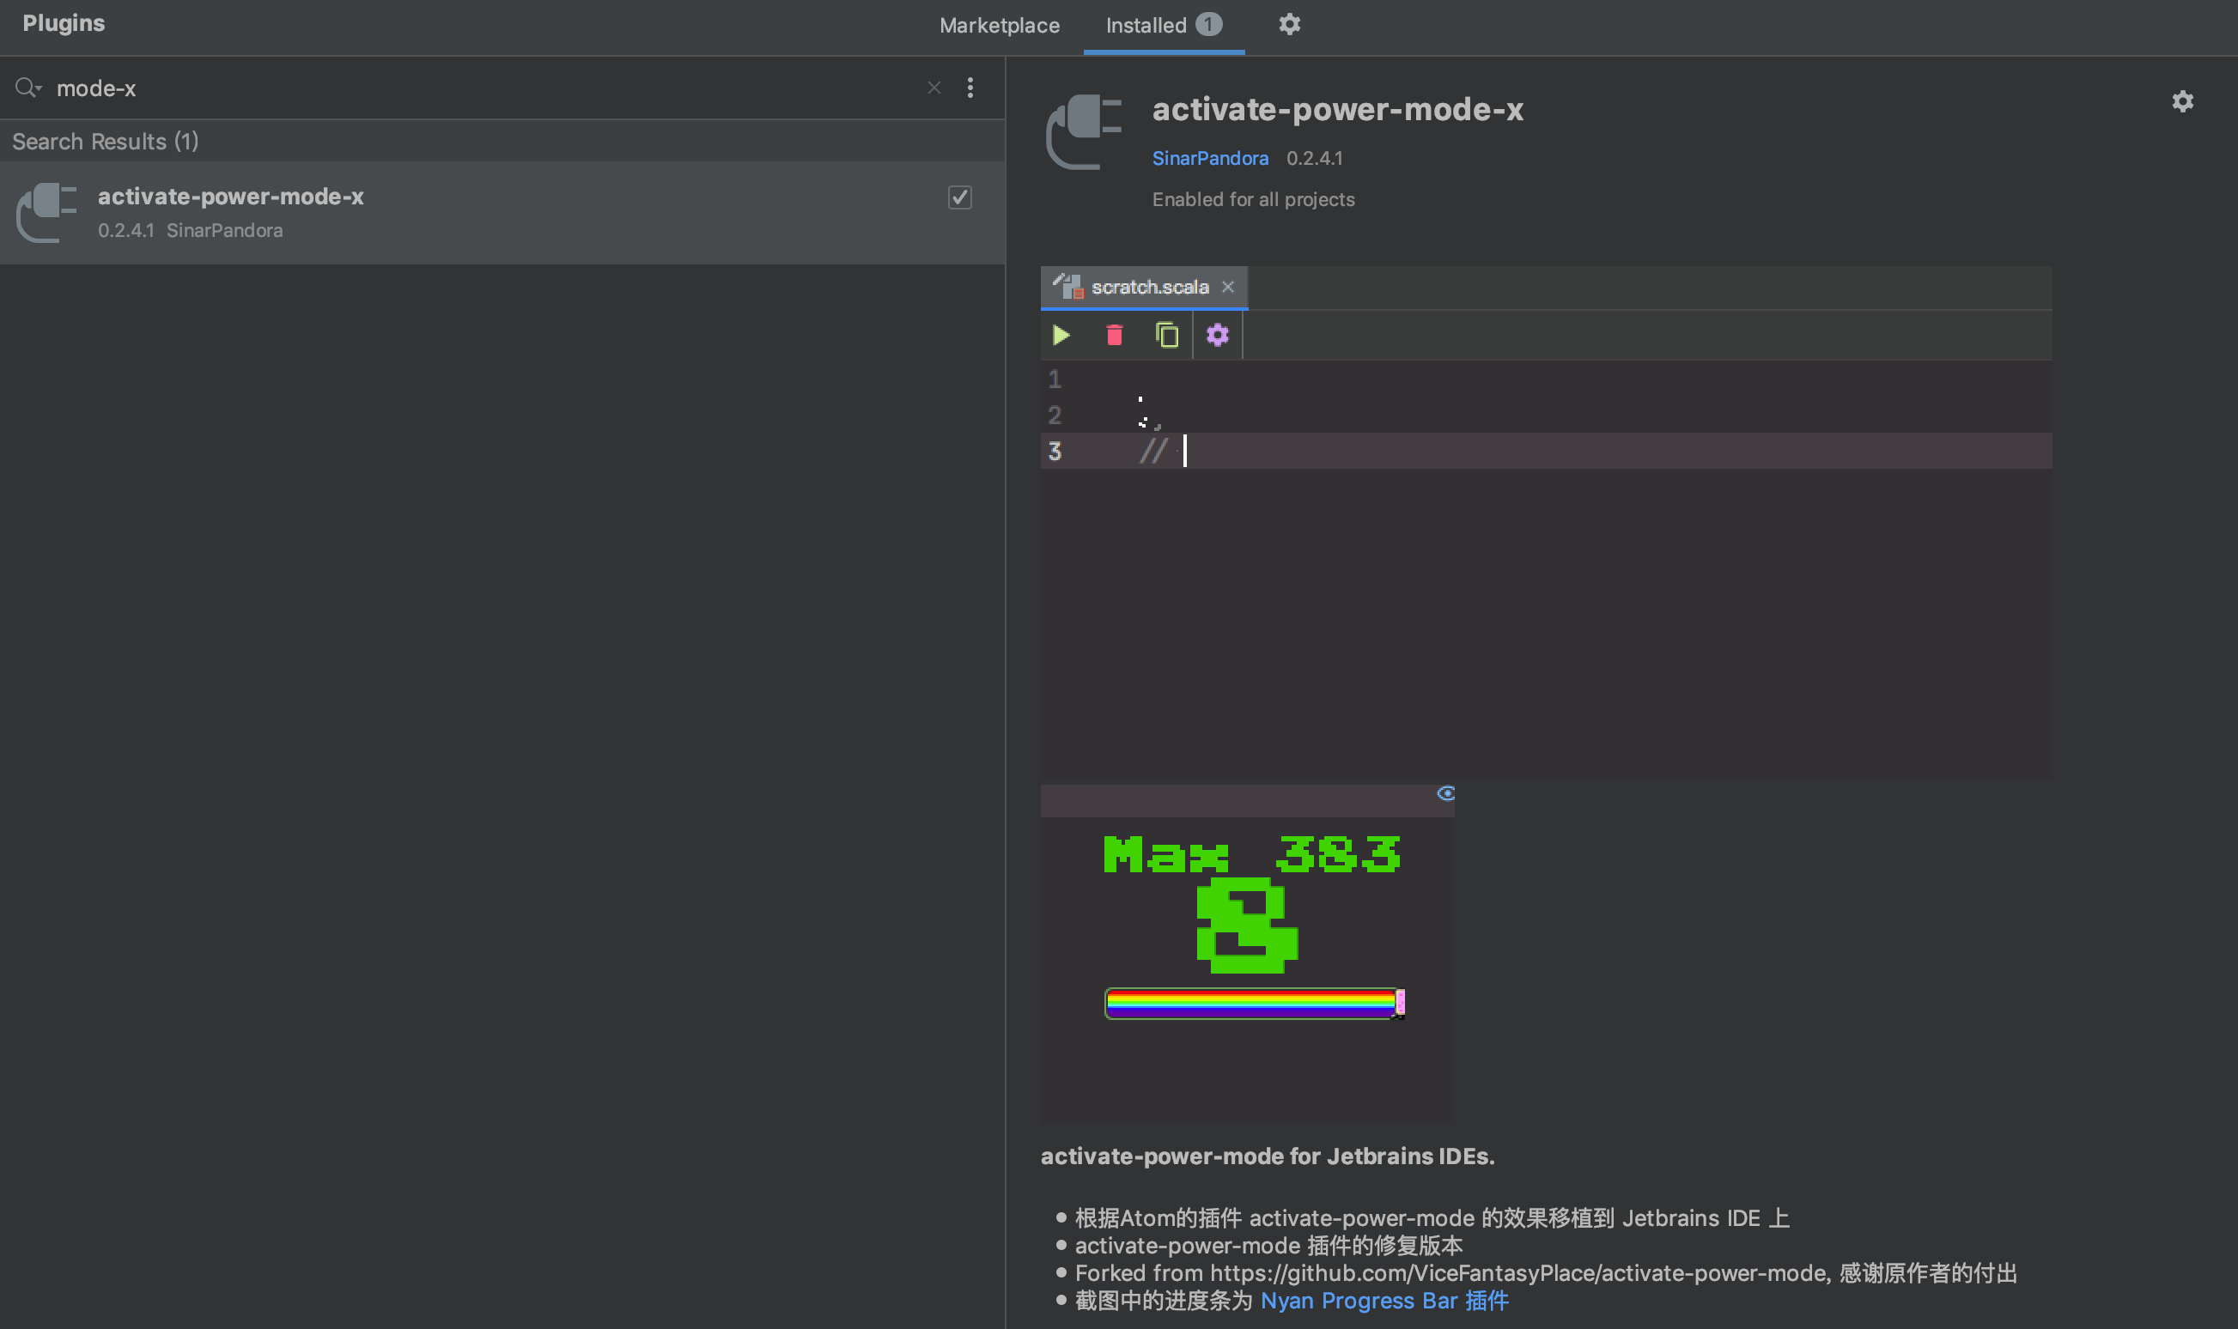Click the blue eye visibility icon
This screenshot has height=1329, width=2238.
point(1445,793)
